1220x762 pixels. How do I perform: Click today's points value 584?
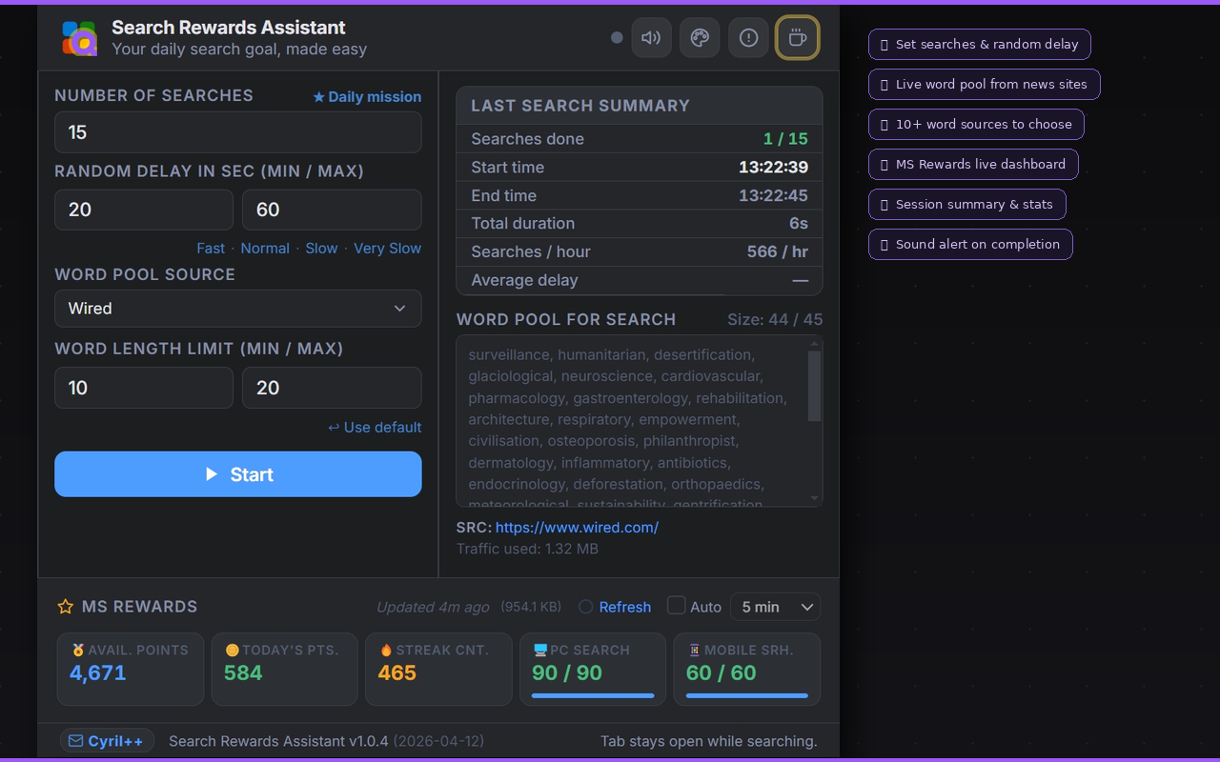tap(243, 672)
